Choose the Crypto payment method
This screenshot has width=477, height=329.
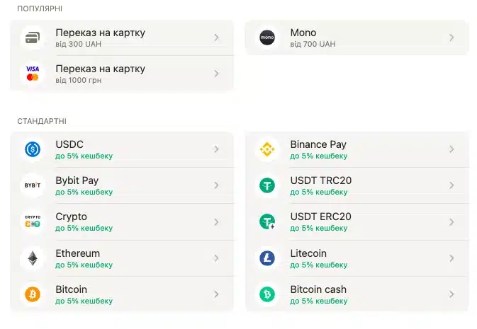72,217
